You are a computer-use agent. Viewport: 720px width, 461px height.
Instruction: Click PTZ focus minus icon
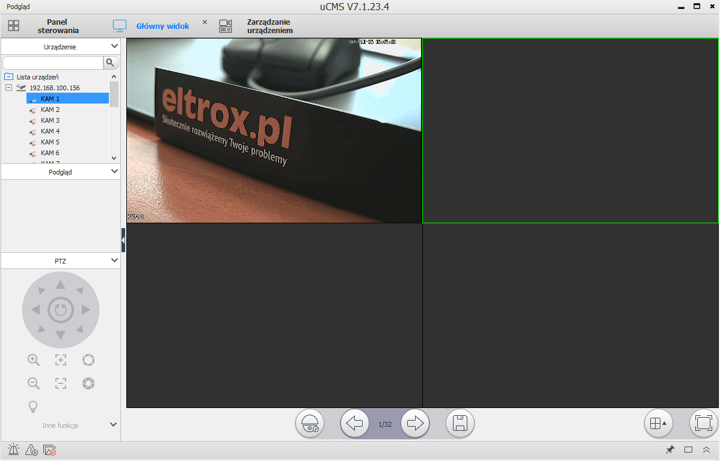[x=61, y=383]
